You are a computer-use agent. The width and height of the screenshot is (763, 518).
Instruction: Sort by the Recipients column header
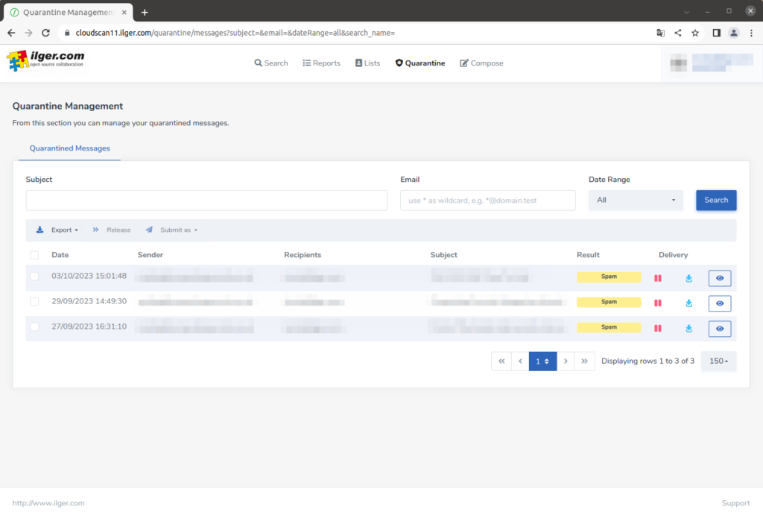click(303, 255)
